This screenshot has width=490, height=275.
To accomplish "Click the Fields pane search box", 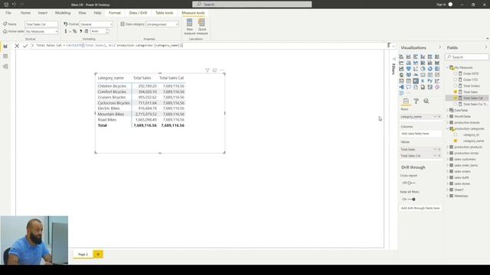I will pos(467,57).
